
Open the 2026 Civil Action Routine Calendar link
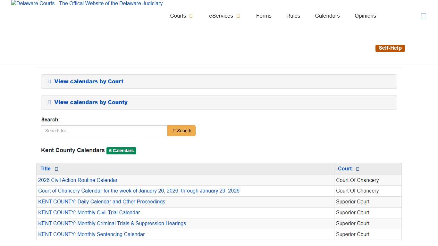pos(78,180)
